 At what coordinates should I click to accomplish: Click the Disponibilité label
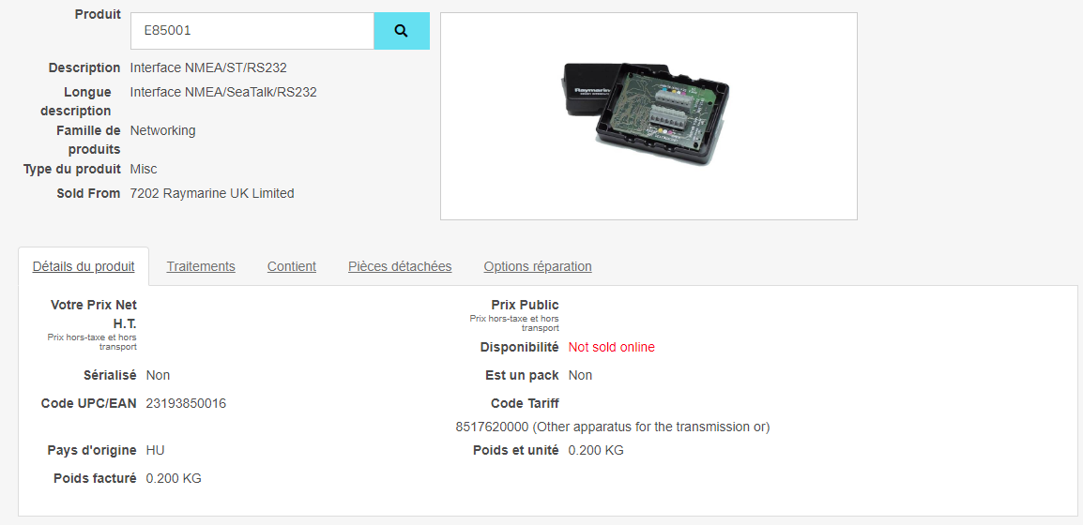click(x=519, y=347)
